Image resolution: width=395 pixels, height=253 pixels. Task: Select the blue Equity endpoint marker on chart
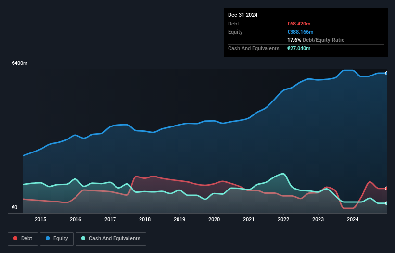[x=387, y=73]
